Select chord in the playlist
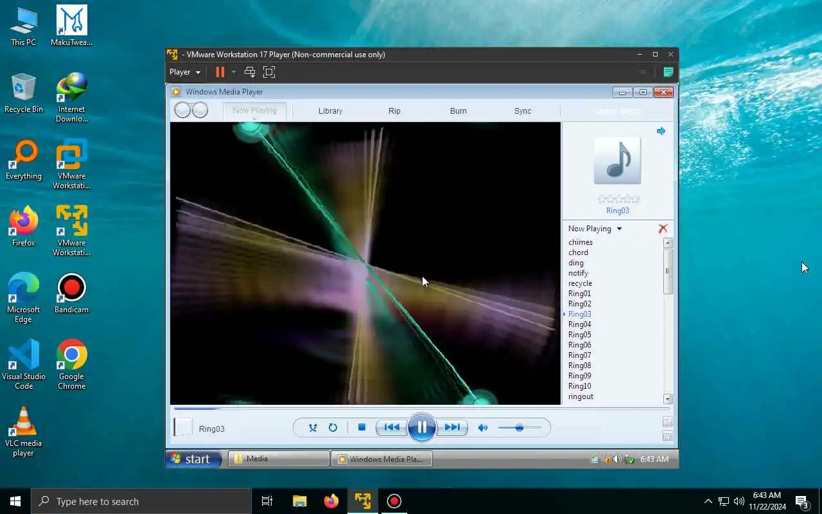Screen dimensions: 822x514 coord(578,253)
